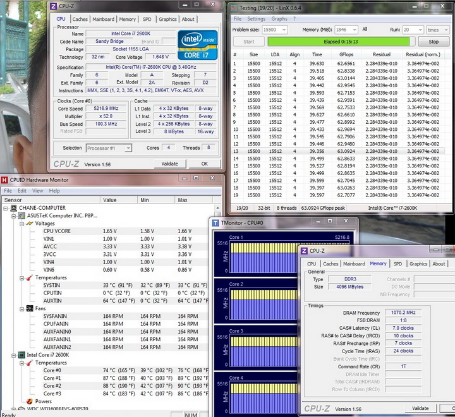Viewport: 455px width, 417px height.
Task: Click the DRAM Frequency 1070.2 MHz value
Action: point(403,313)
